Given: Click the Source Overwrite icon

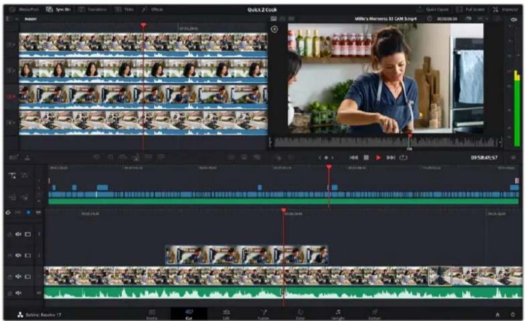Looking at the screenshot, I should pyautogui.click(x=161, y=157).
